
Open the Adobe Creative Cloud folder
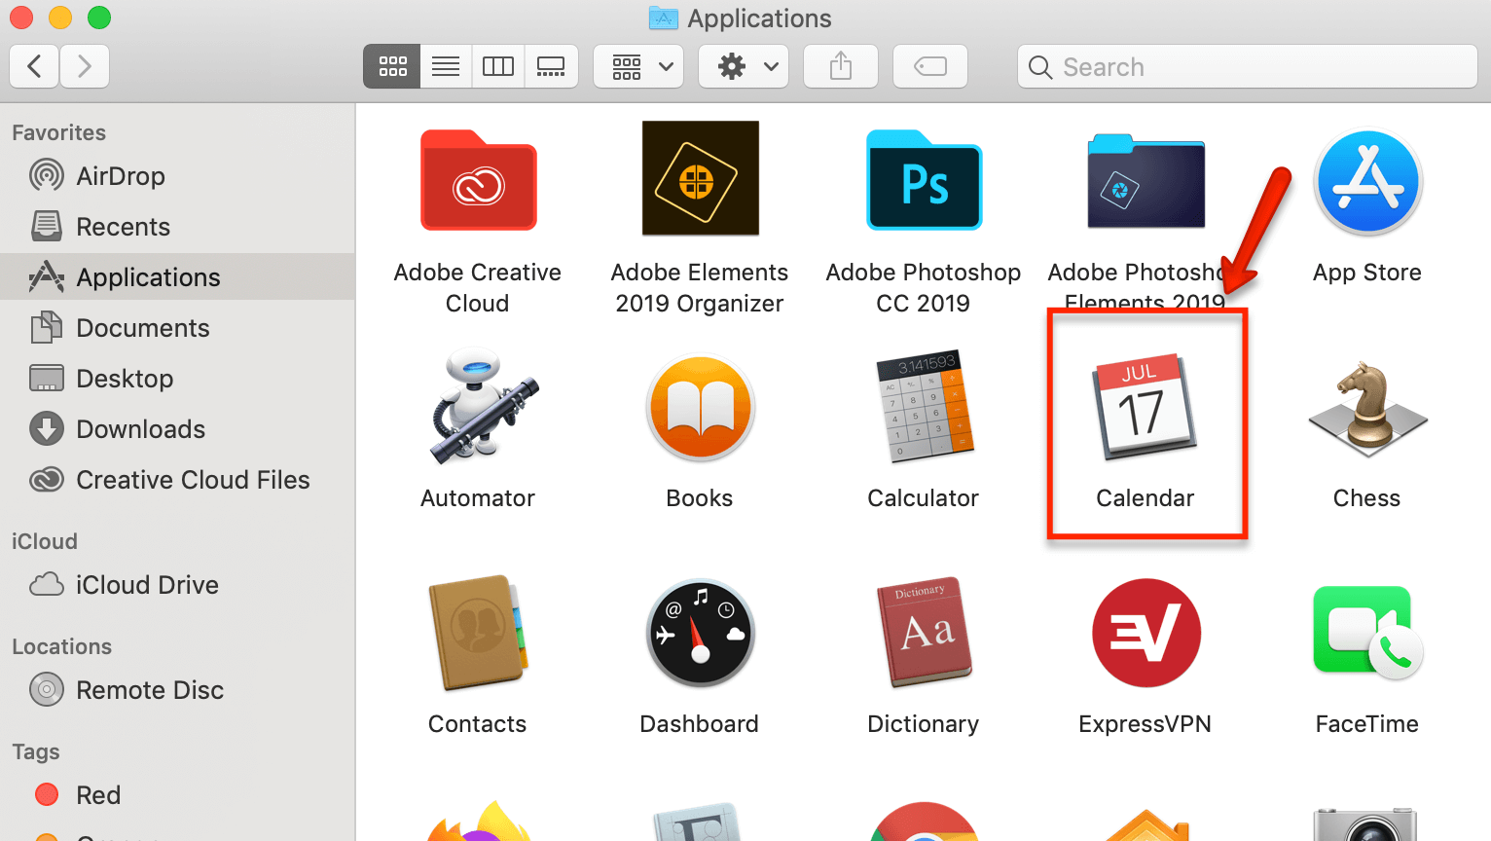(x=478, y=180)
